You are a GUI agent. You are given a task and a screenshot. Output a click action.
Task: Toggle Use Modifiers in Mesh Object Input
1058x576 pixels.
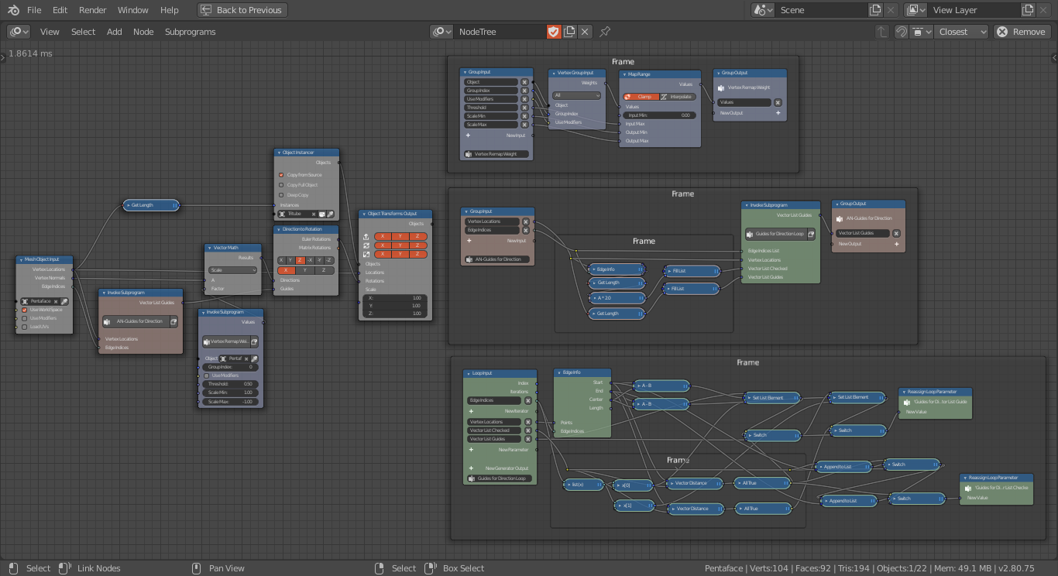click(x=24, y=318)
